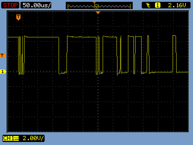Click the falling-edge trigger slope icon
This screenshot has height=145, width=193.
pyautogui.click(x=148, y=5)
